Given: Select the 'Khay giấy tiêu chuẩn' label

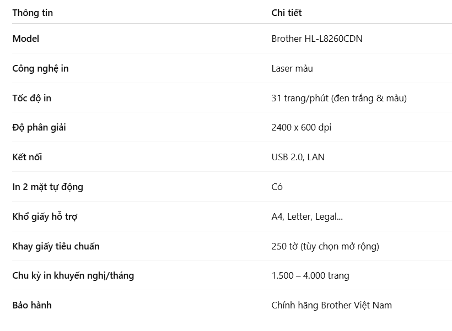Looking at the screenshot, I should tap(56, 246).
